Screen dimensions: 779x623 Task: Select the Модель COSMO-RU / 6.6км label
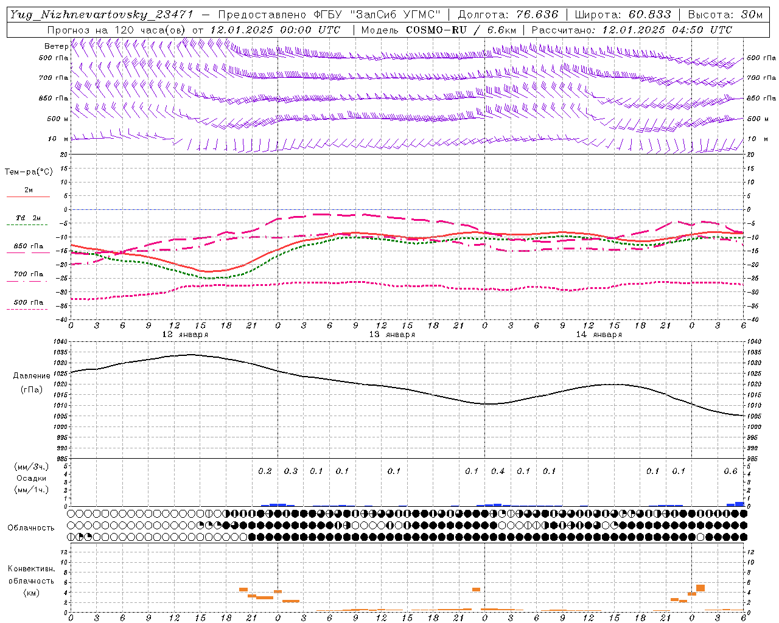click(x=438, y=30)
